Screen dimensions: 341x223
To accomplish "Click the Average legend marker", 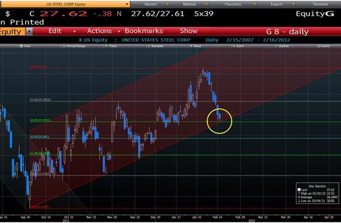I will [299, 197].
